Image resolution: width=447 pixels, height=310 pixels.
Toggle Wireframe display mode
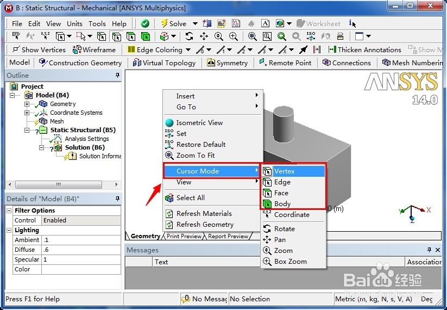coord(94,50)
